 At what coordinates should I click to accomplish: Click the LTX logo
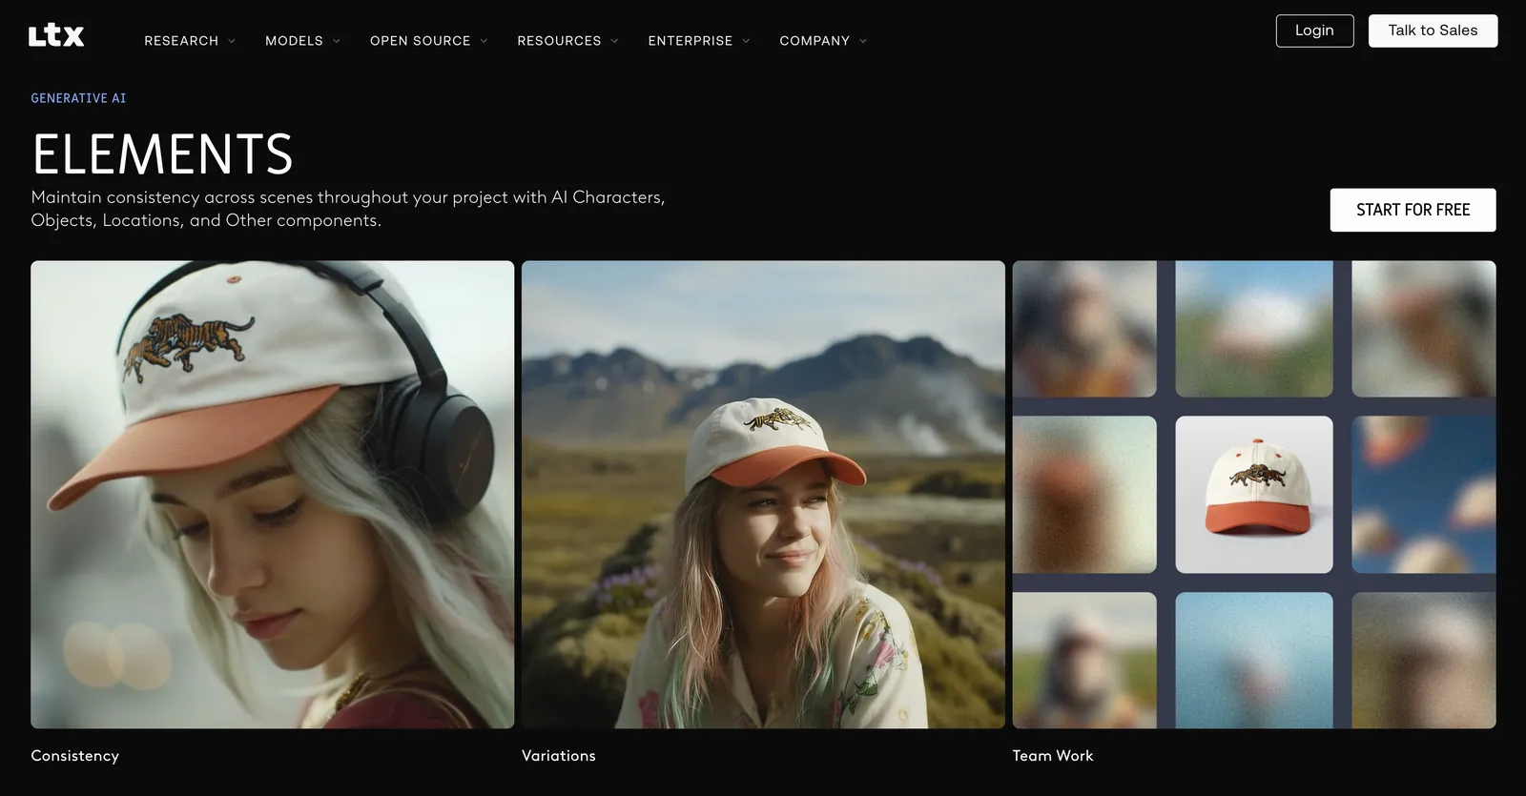(x=56, y=36)
